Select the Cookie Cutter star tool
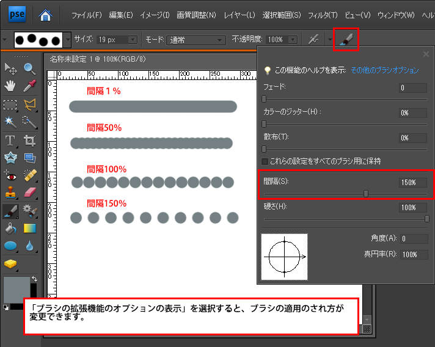 (x=10, y=158)
